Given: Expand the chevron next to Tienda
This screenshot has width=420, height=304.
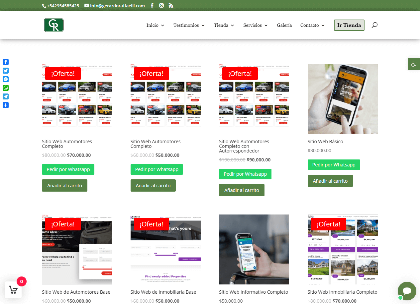Looking at the screenshot, I should (x=233, y=26).
